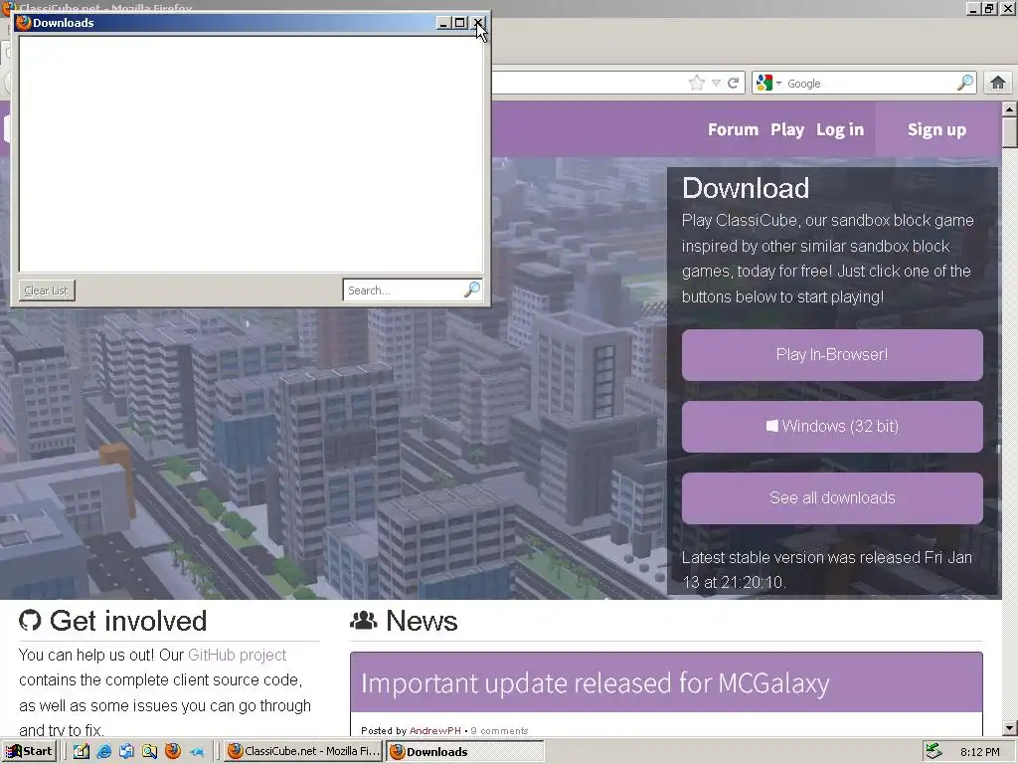
Task: Click Log in in the site header
Action: coord(840,130)
